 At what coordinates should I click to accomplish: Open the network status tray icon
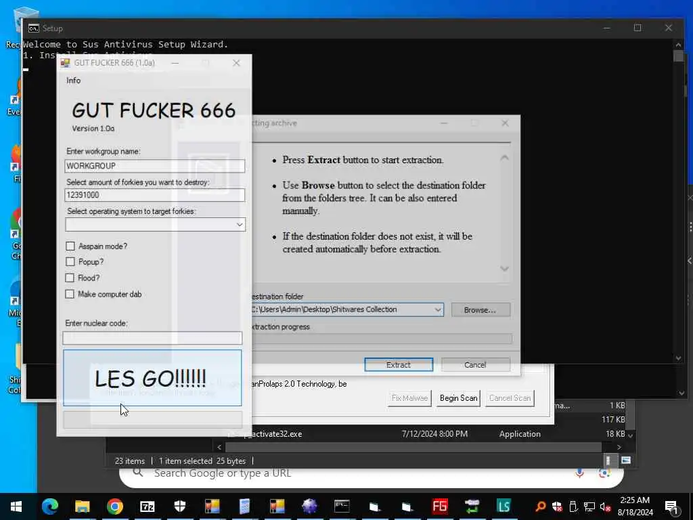tap(589, 506)
